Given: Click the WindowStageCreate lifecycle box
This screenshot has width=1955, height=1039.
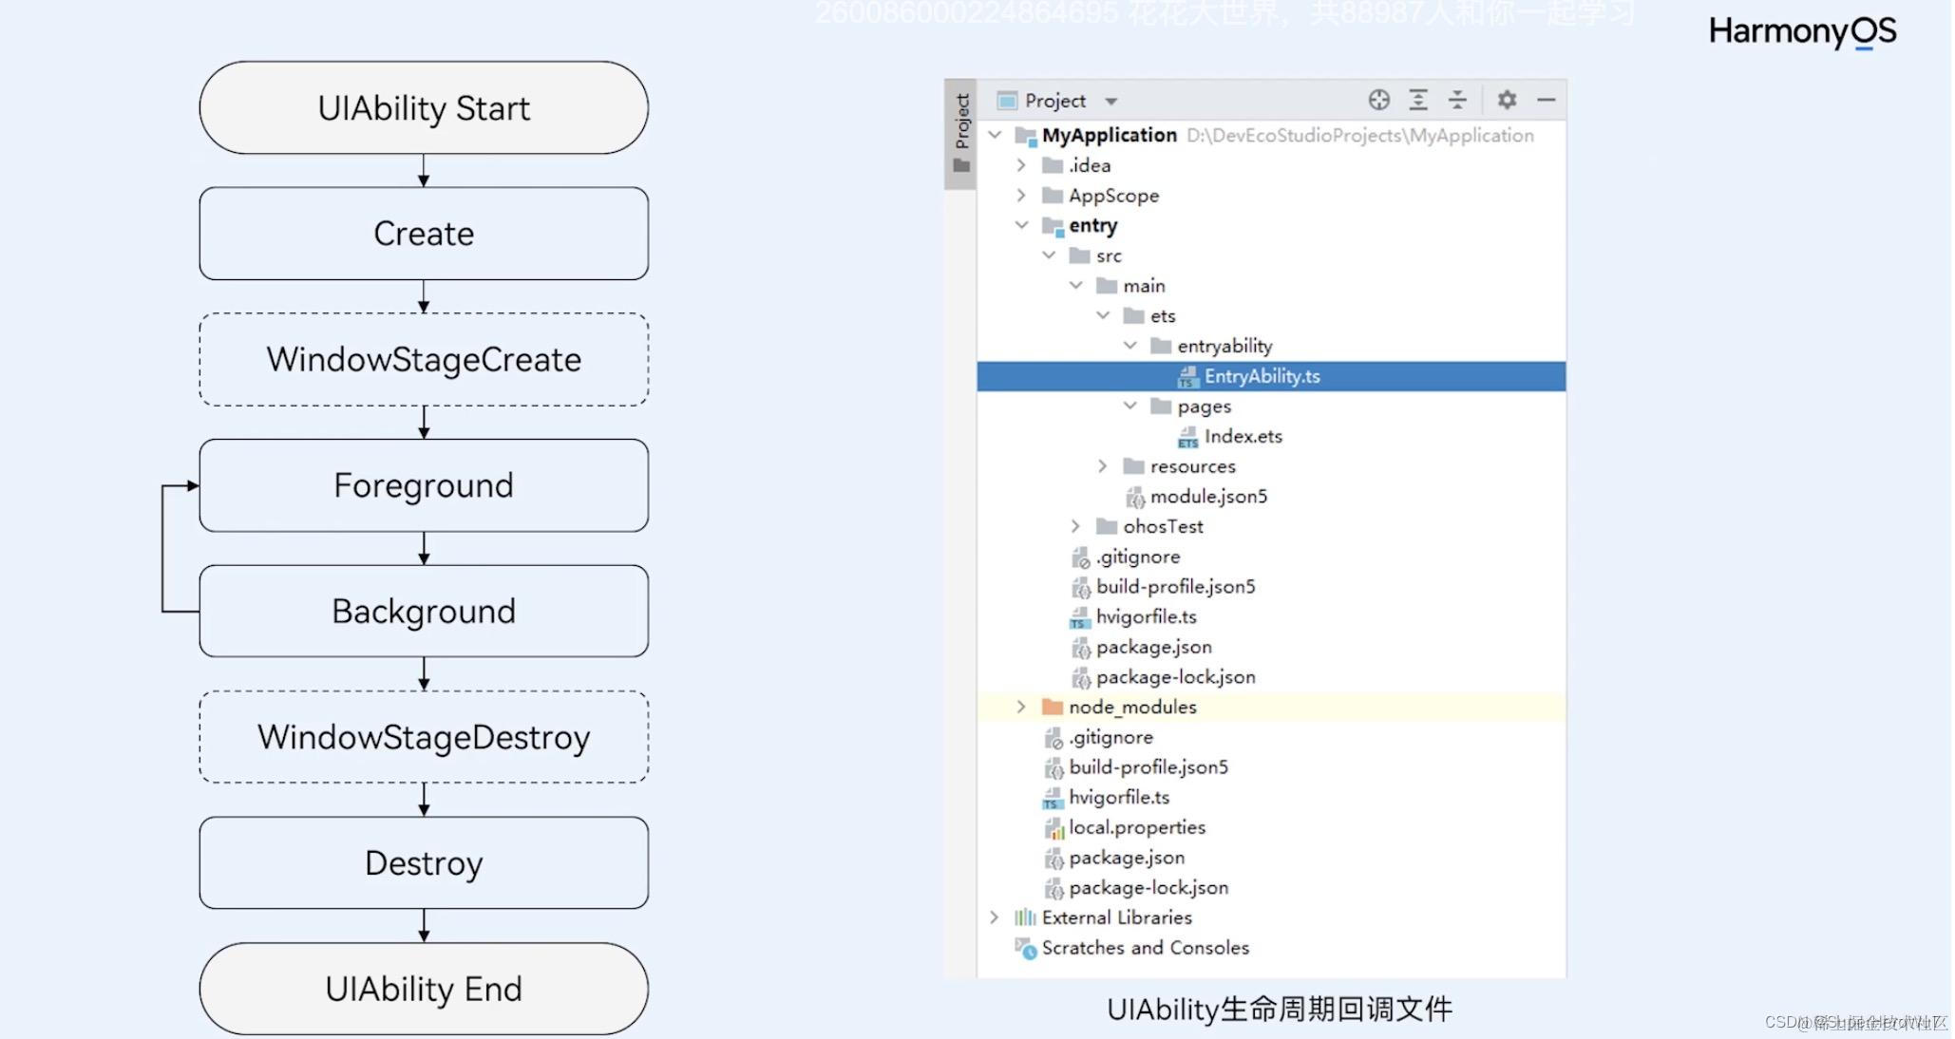Looking at the screenshot, I should 424,360.
